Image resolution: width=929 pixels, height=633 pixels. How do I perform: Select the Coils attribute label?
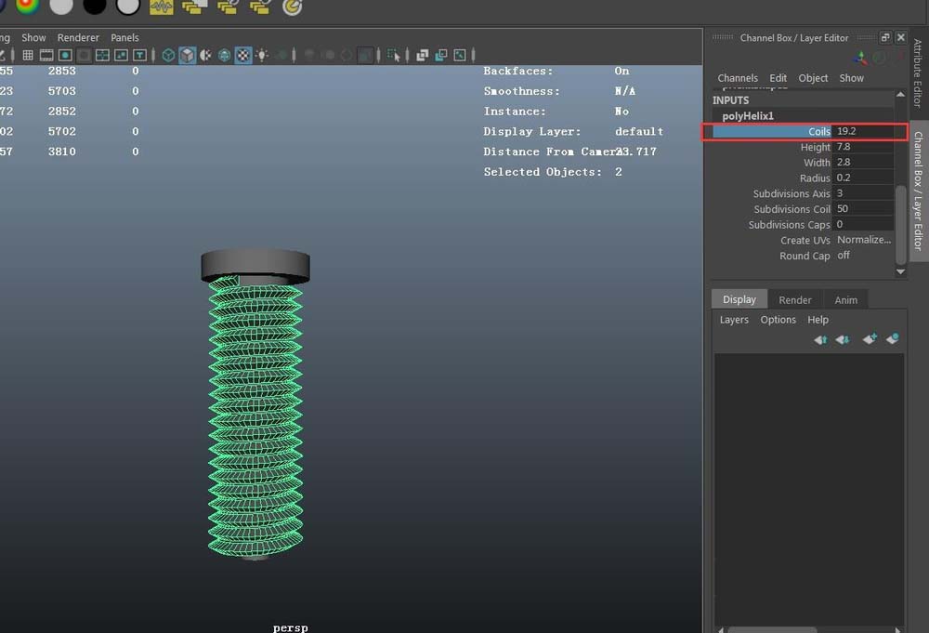[x=818, y=132]
